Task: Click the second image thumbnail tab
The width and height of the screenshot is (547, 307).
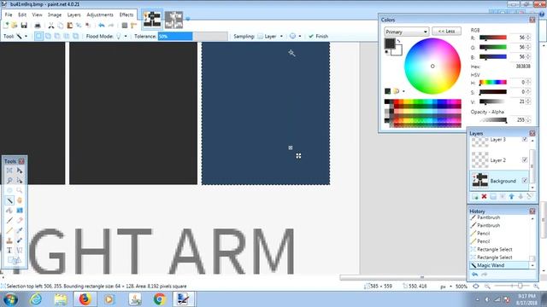Action: [174, 20]
